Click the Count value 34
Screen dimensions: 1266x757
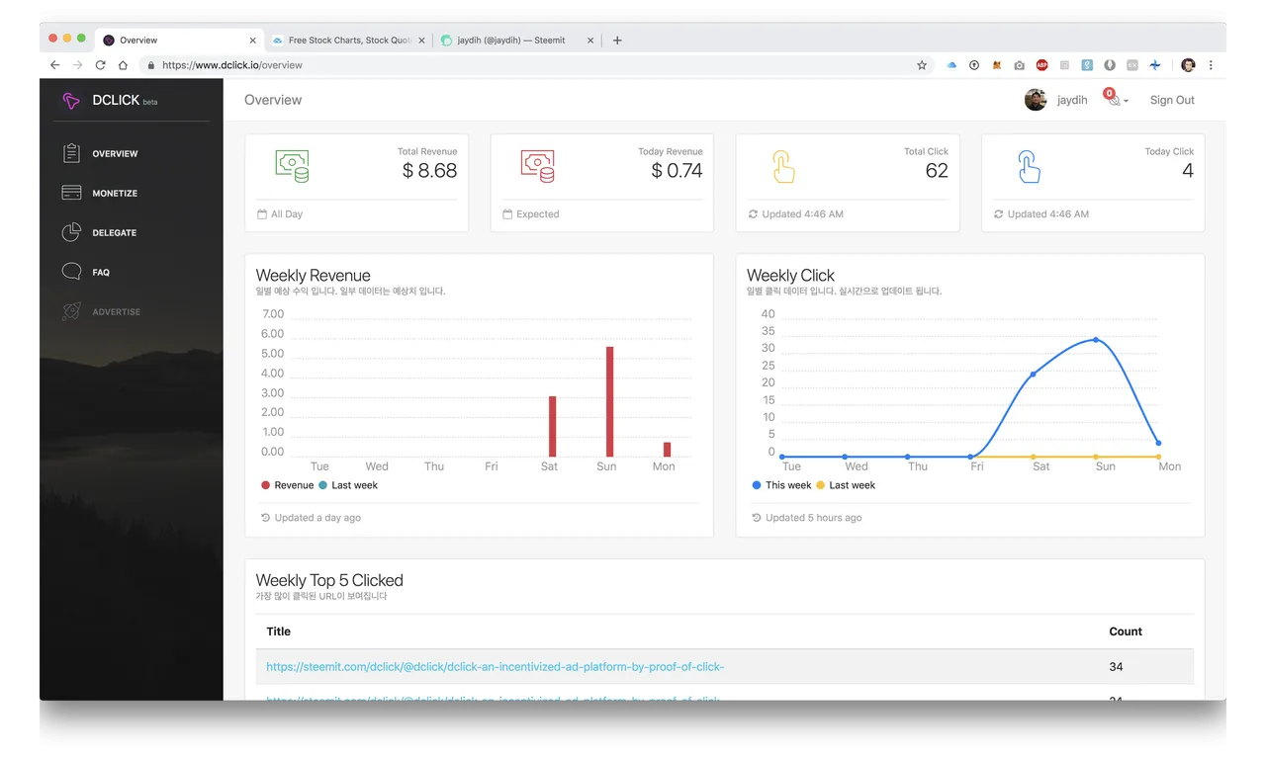[1116, 667]
